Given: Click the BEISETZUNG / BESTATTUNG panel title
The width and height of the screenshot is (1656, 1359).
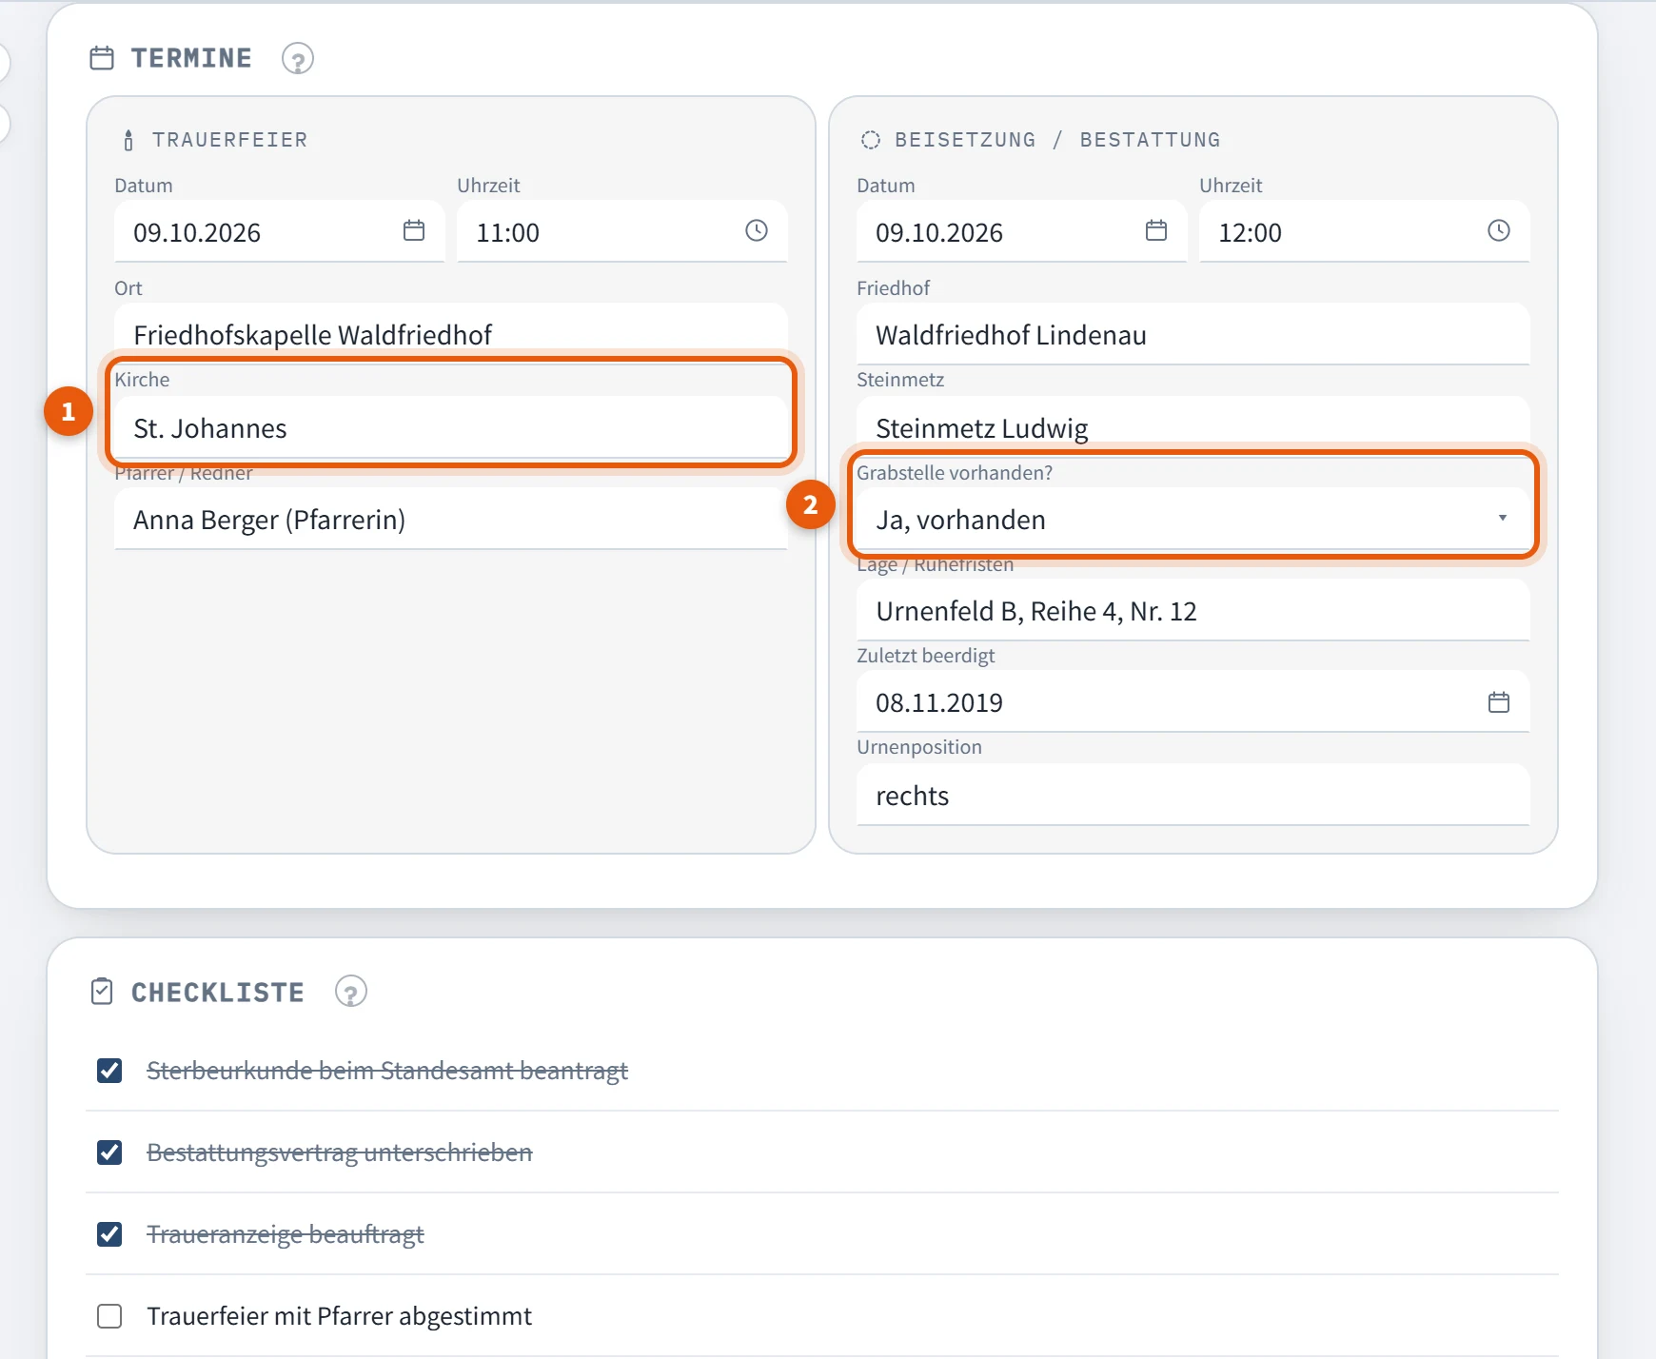Looking at the screenshot, I should pyautogui.click(x=1057, y=140).
